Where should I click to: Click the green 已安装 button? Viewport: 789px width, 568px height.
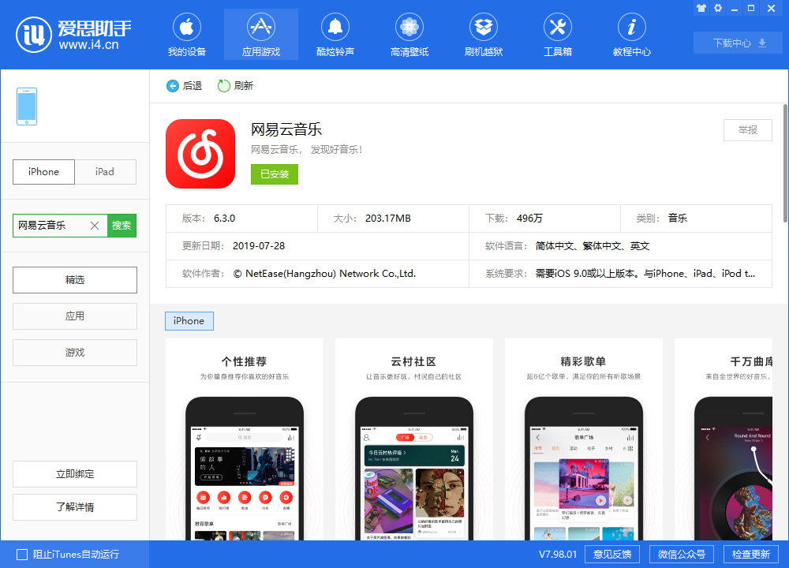[x=274, y=174]
